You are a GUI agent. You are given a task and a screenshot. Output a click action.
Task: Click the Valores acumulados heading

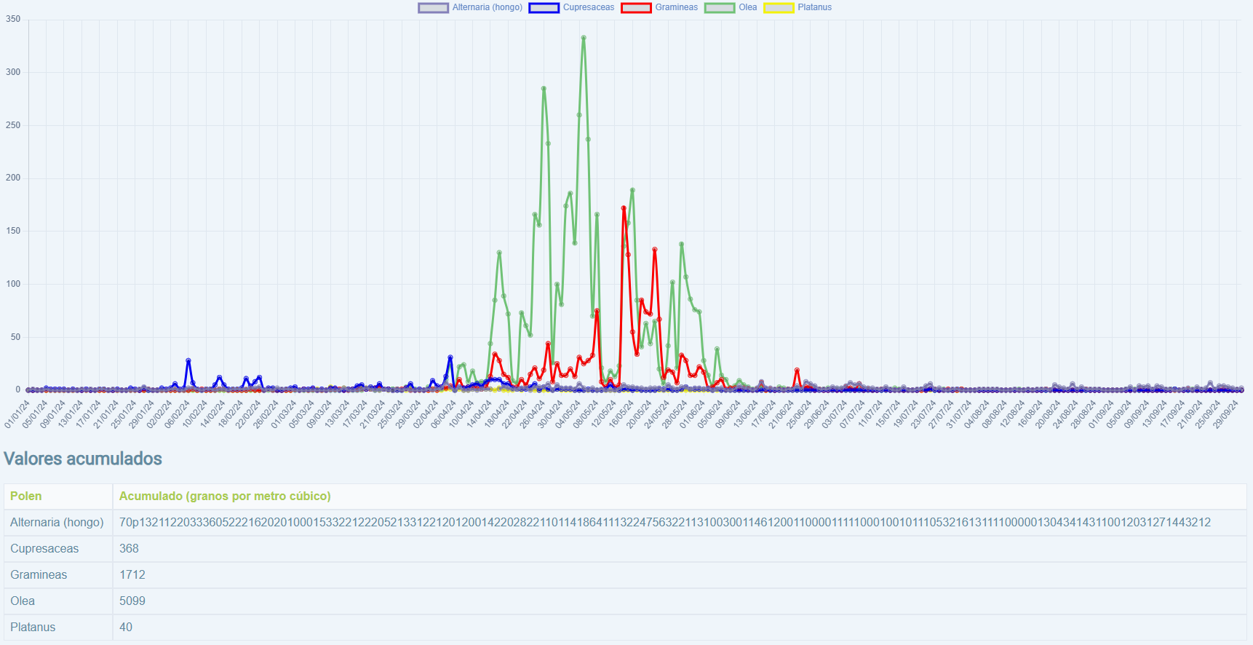point(83,459)
